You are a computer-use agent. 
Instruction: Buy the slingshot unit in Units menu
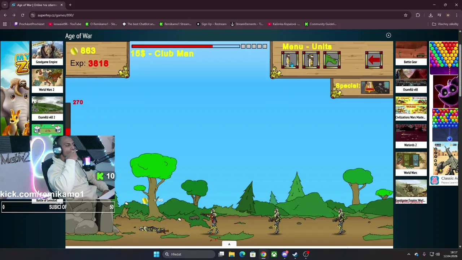click(311, 60)
